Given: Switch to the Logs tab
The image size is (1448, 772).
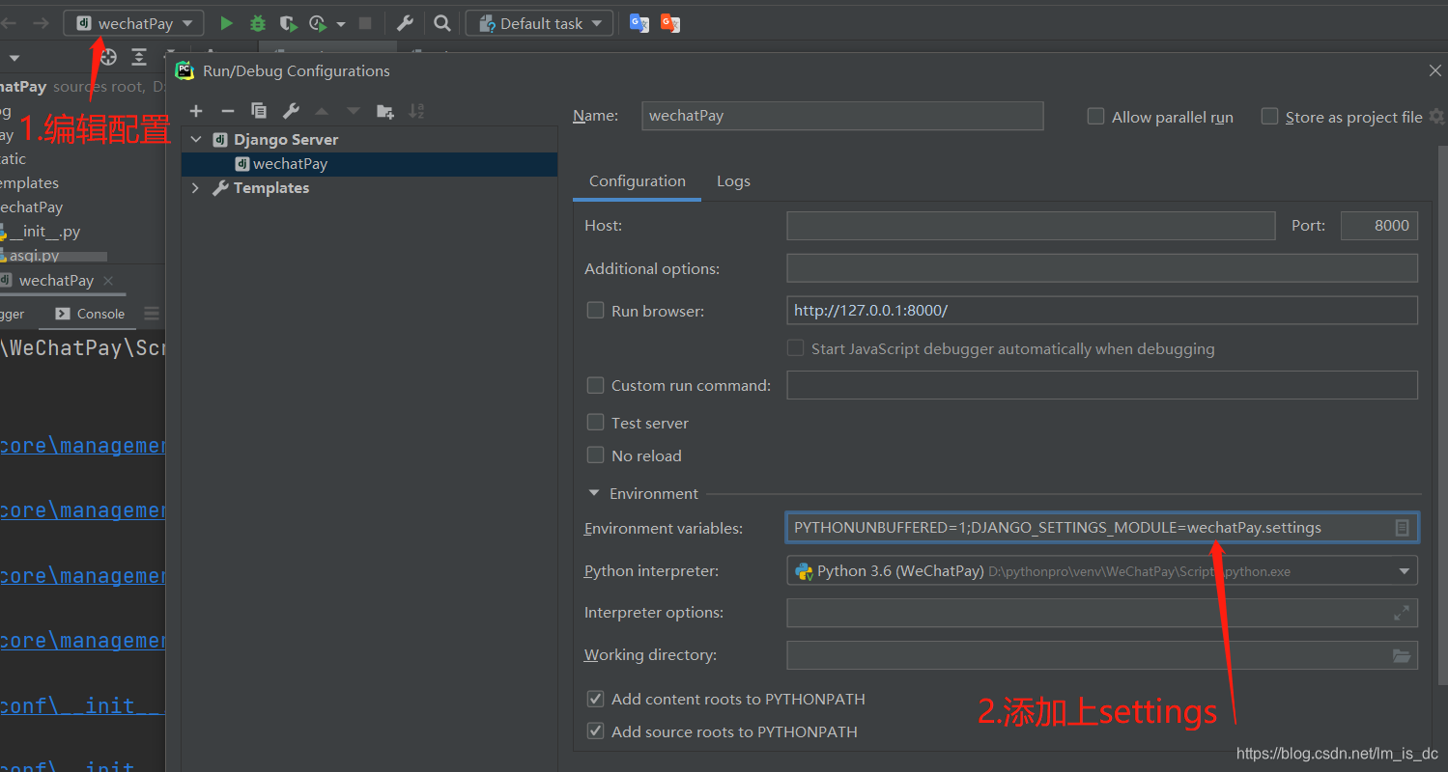Looking at the screenshot, I should (733, 181).
